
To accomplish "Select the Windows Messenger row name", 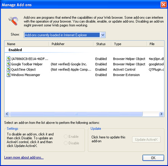I will [x=26, y=75].
